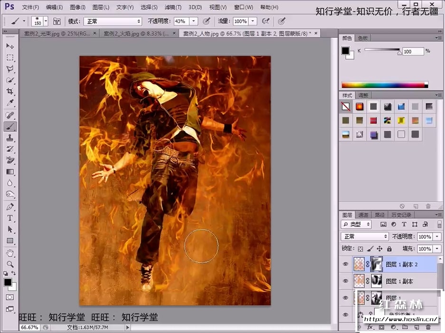Image resolution: width=445 pixels, height=333 pixels.
Task: Hide layer 图层 1 副本
Action: tap(345, 281)
